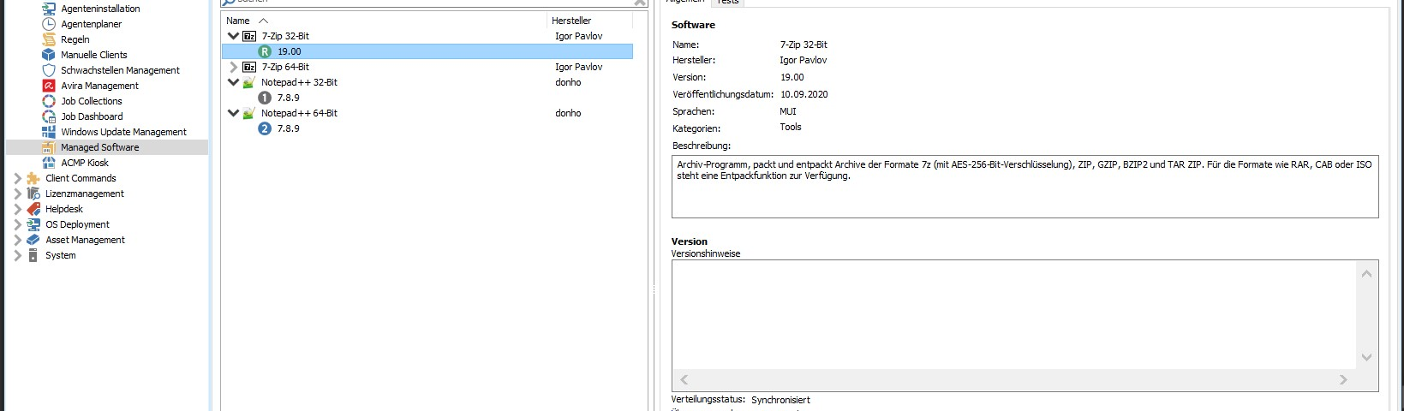Click the Agenteninstallation icon in sidebar
Image resolution: width=1404 pixels, height=411 pixels.
[49, 9]
